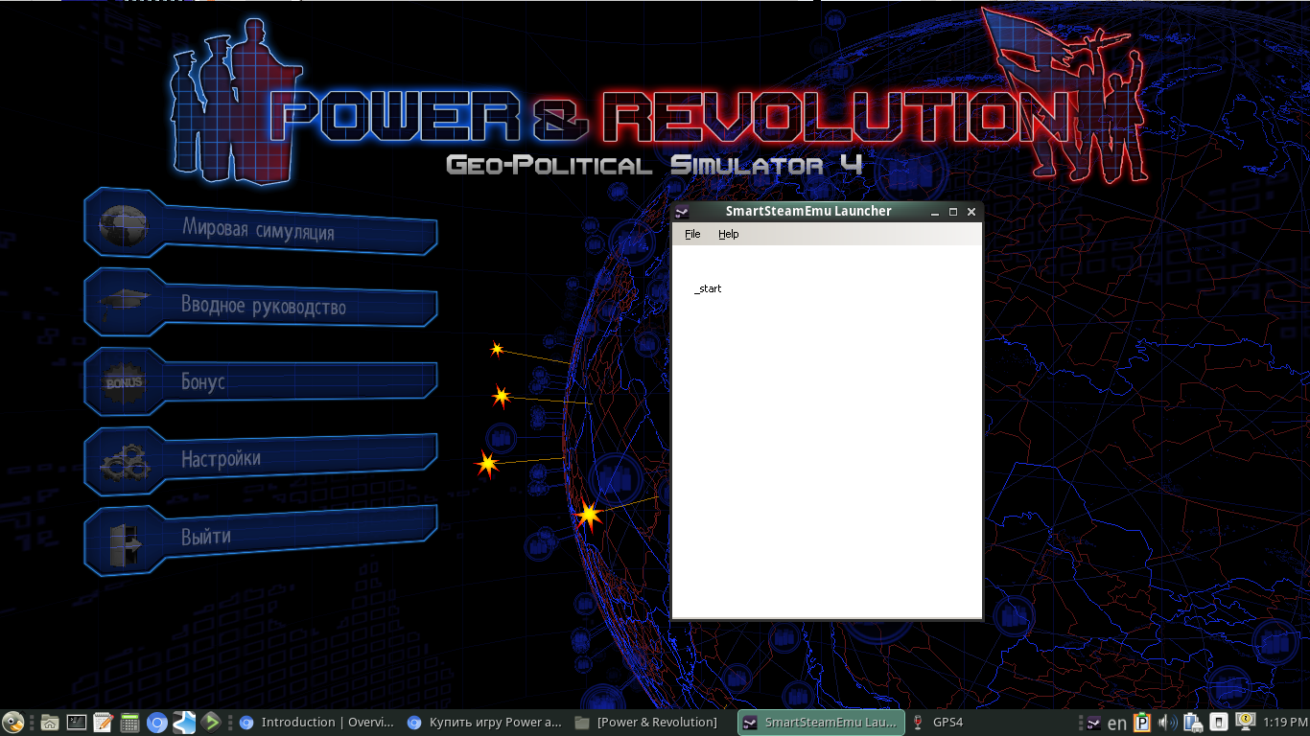Launch the blue-and-white arrow app from the taskbar
The width and height of the screenshot is (1310, 736).
(184, 723)
